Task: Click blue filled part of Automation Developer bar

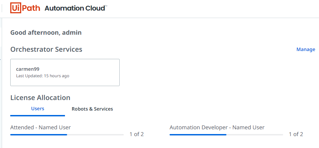Action: click(x=198, y=135)
